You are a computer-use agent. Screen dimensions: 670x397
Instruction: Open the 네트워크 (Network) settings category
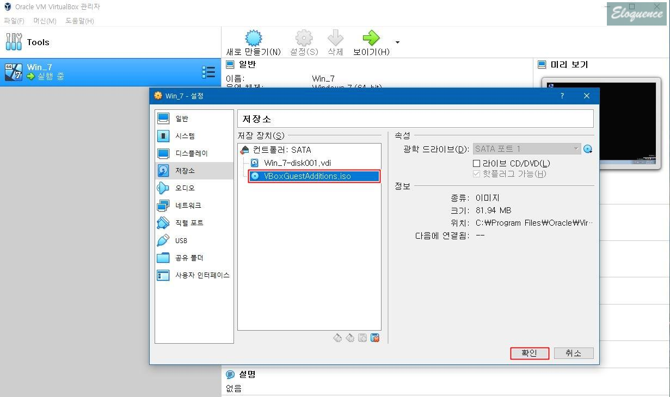pyautogui.click(x=194, y=206)
